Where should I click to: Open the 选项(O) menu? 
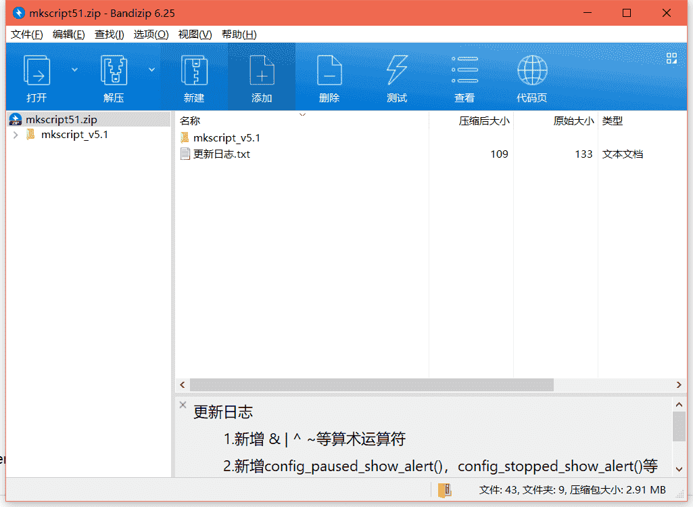[x=151, y=35]
